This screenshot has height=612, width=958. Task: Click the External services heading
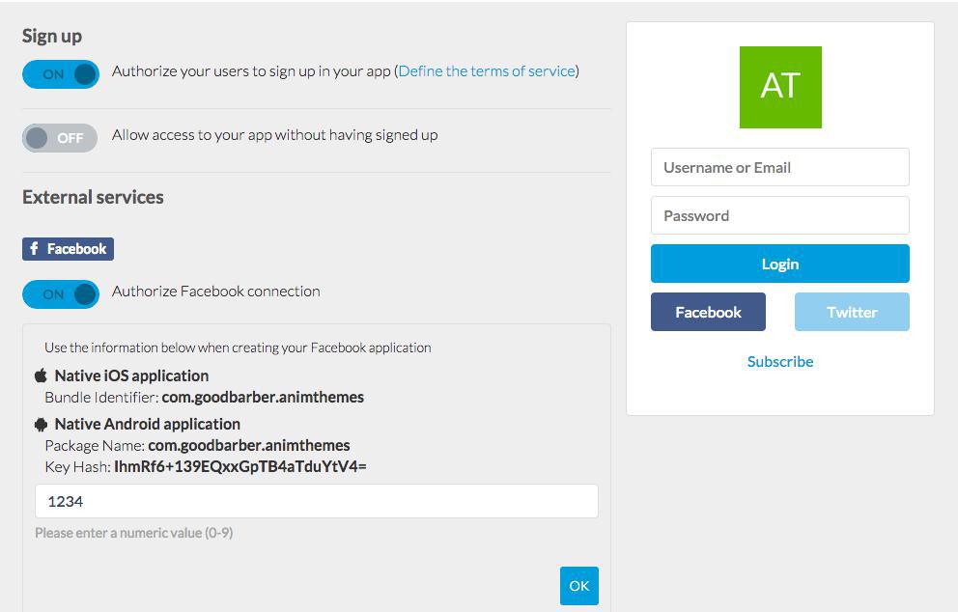pos(93,197)
